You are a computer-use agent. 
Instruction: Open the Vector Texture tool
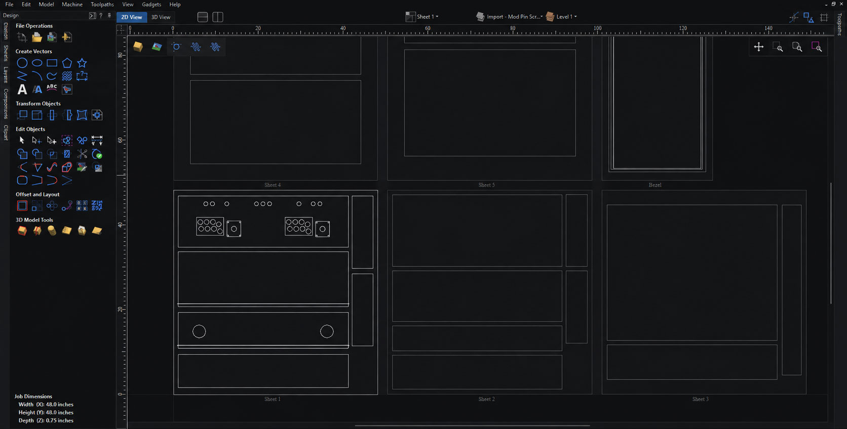coord(67,76)
